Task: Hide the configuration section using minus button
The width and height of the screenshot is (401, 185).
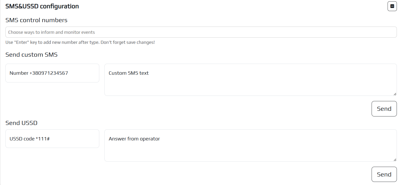Action: [x=392, y=6]
